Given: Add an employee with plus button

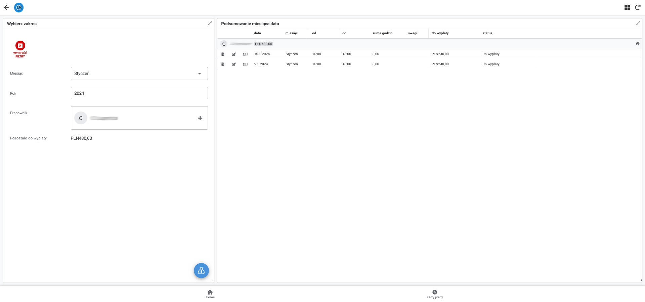Looking at the screenshot, I should point(200,118).
